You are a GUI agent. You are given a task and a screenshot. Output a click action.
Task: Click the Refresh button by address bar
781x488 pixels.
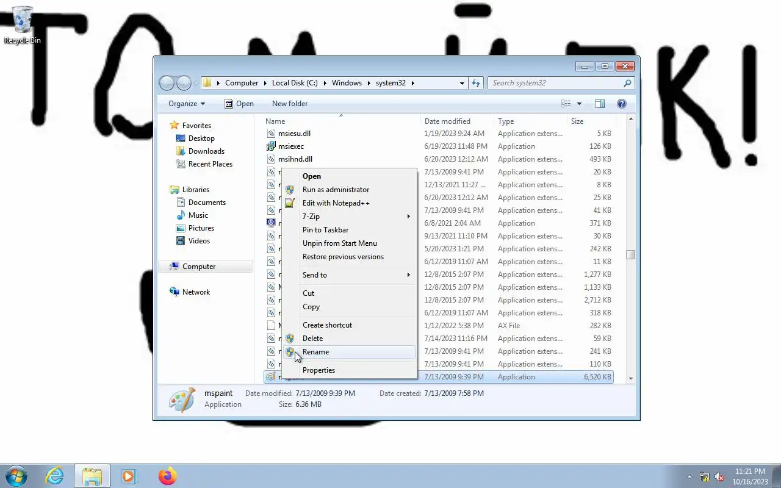click(476, 83)
